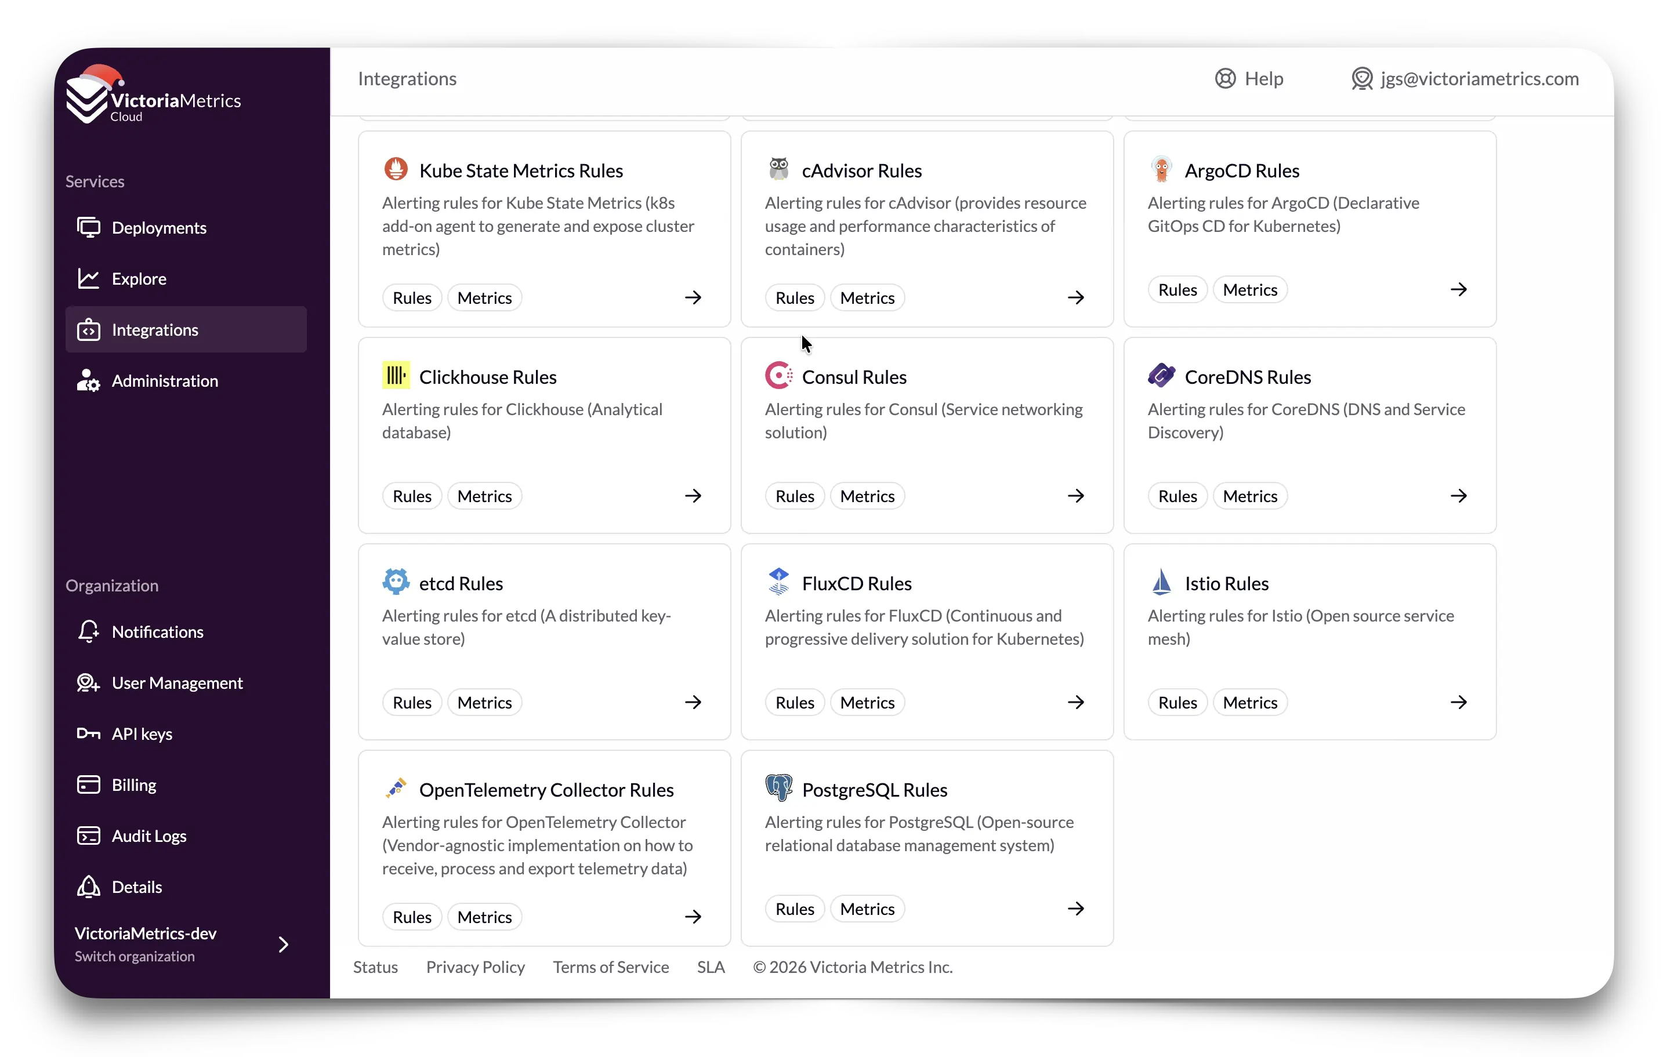1674x1057 pixels.
Task: Click the ArgoCD octopus icon
Action: click(x=1161, y=169)
